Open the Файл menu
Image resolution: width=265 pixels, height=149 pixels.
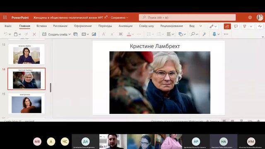(8, 26)
